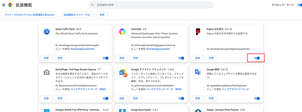This screenshot has width=302, height=112.
Task: Click the search magnifier icon
Action: (x=93, y=5)
